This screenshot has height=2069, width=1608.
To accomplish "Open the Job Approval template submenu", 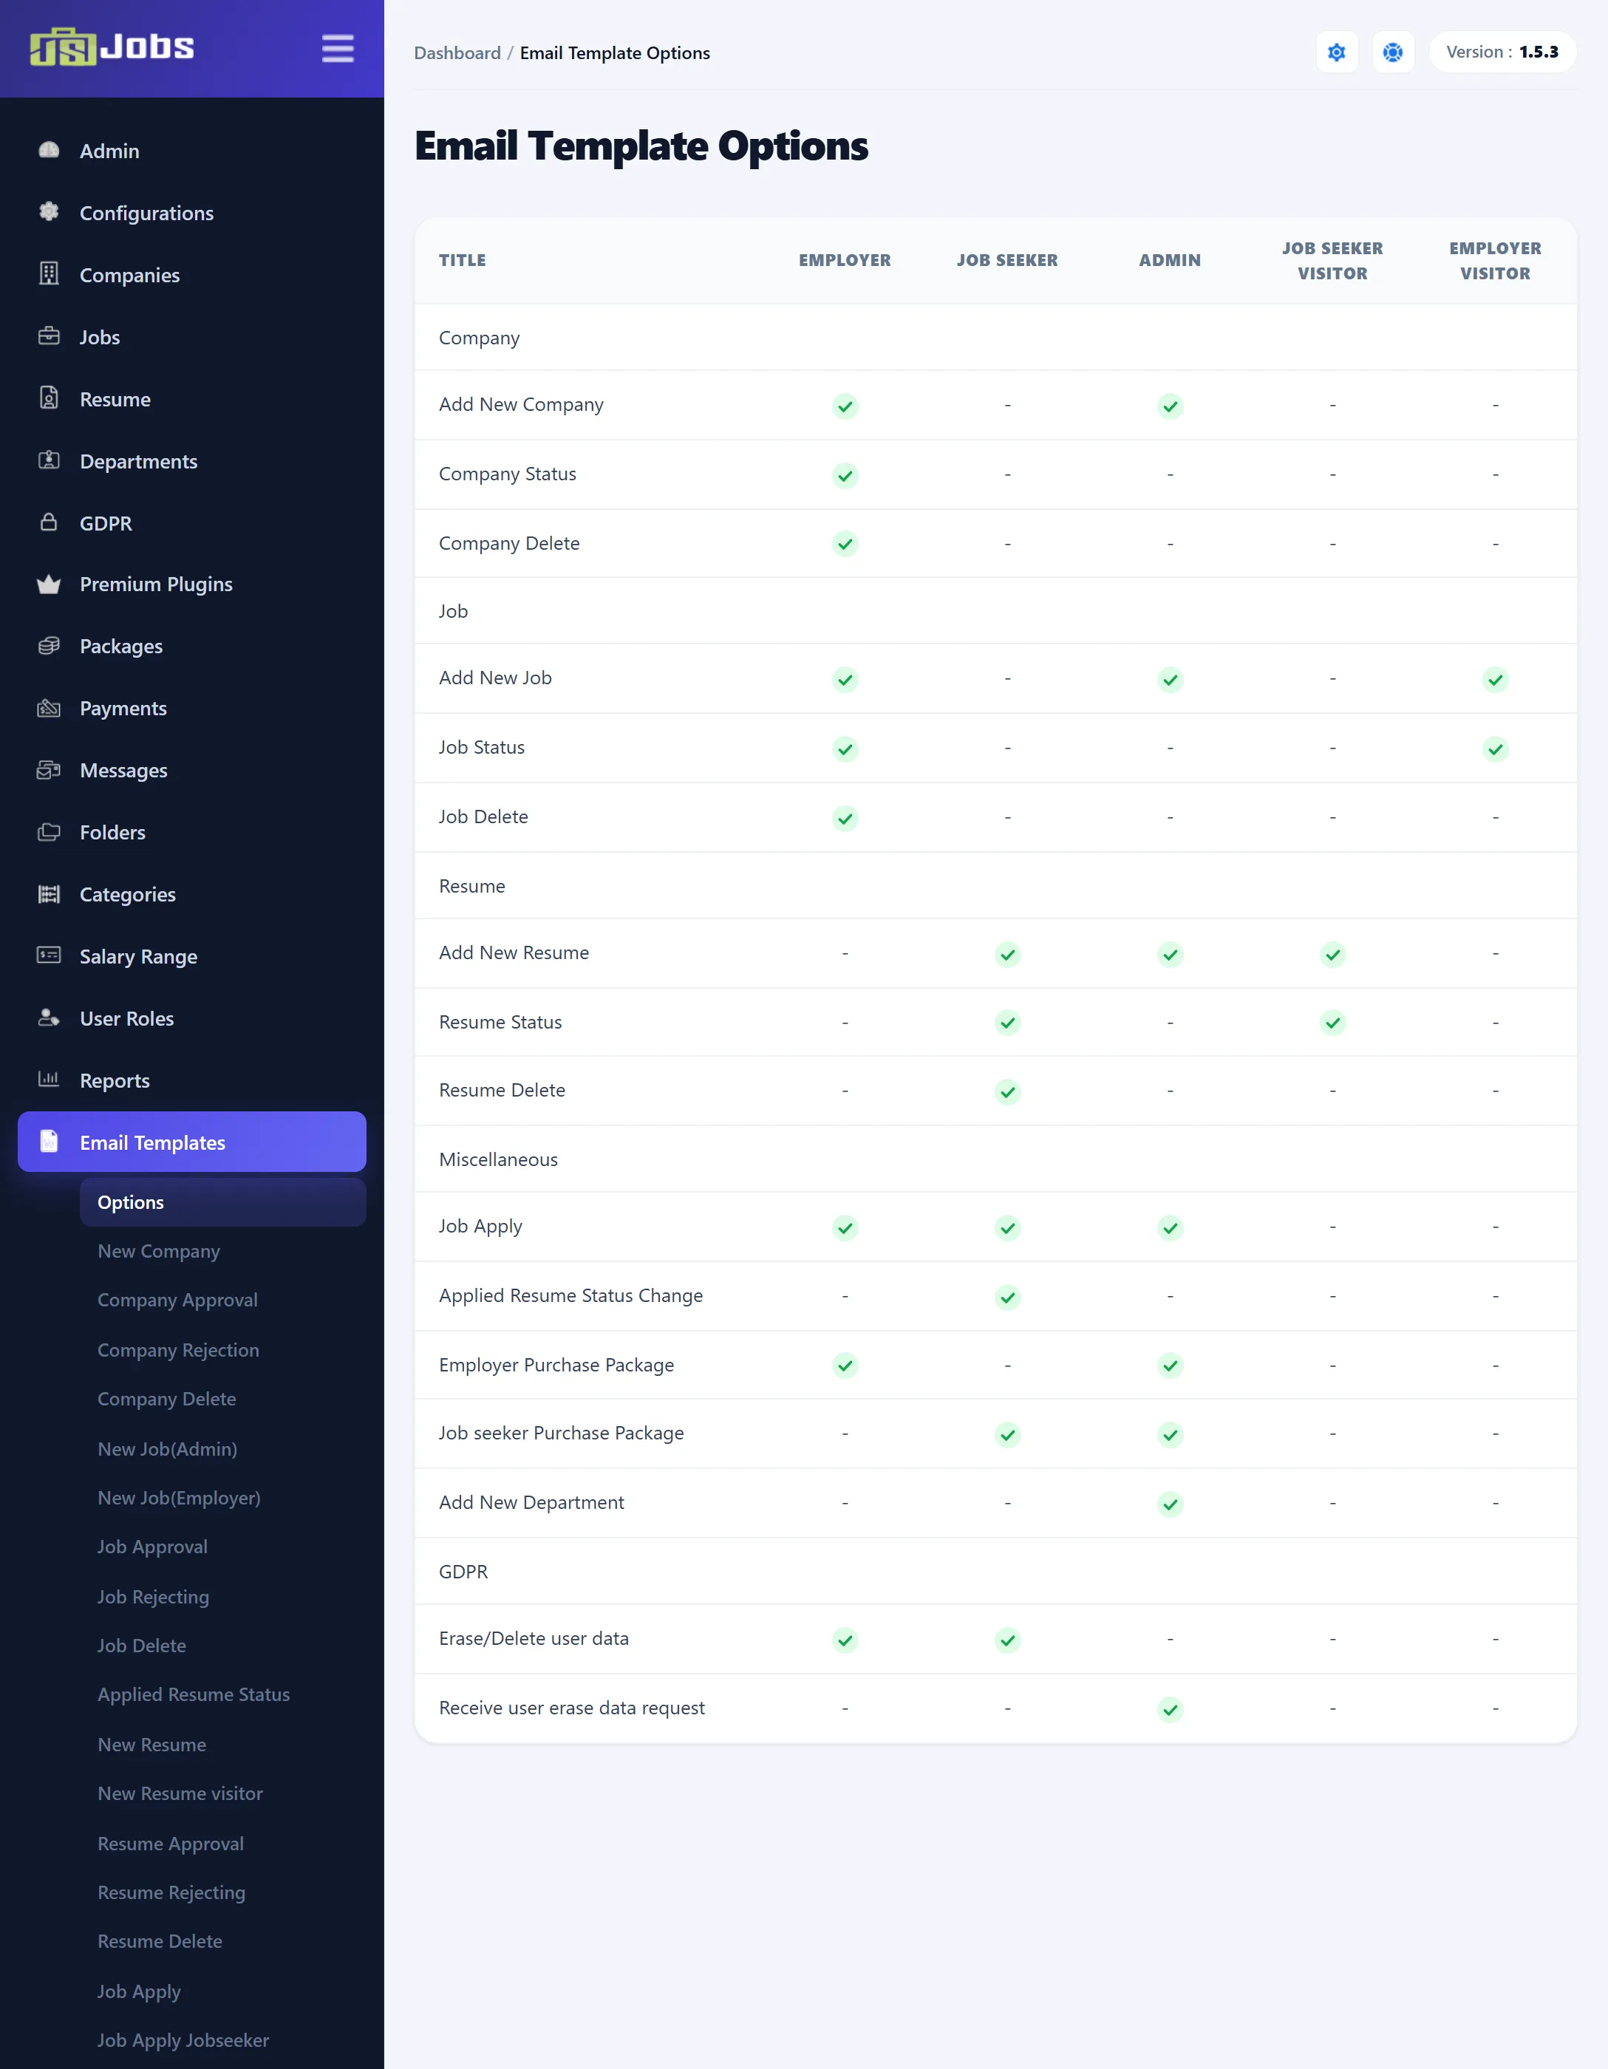I will click(151, 1547).
